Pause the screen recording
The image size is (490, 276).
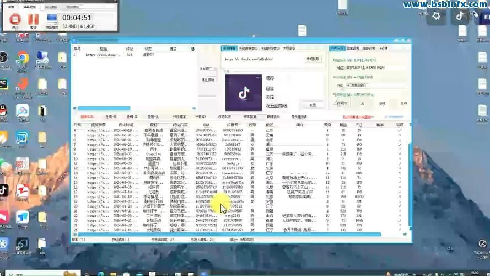(33, 19)
